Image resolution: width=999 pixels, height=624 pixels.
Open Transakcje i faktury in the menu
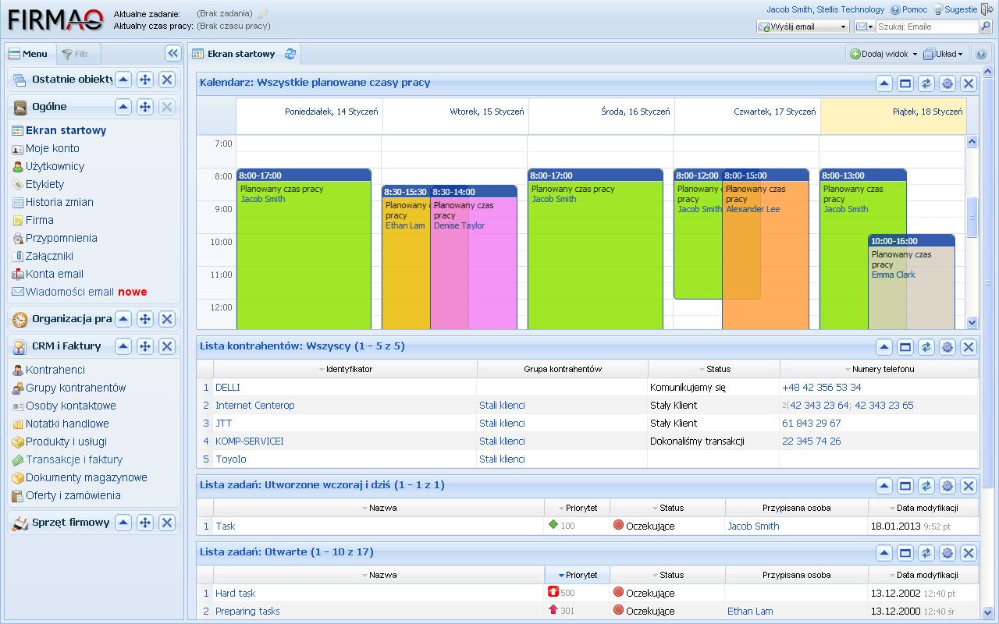pos(74,459)
